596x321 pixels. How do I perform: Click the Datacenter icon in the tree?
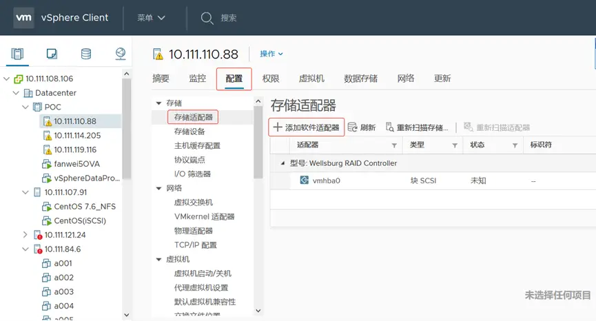[x=28, y=93]
